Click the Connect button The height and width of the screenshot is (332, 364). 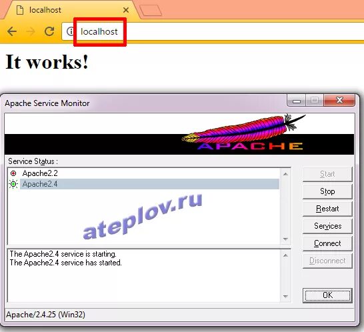tap(327, 243)
